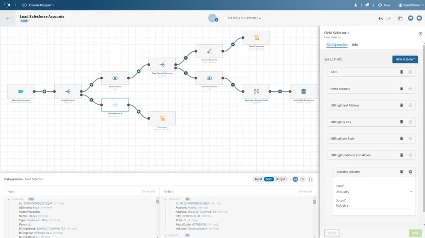Select the Copy Accounts replicate node
The width and height of the screenshot is (425, 238).
tap(68, 92)
